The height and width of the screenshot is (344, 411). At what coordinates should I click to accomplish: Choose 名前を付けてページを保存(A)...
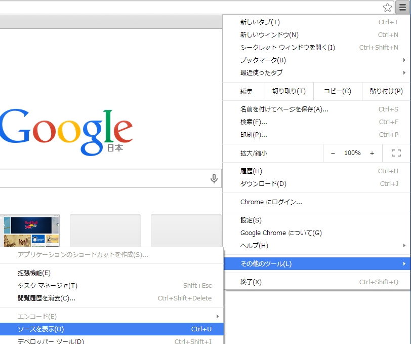[317, 109]
